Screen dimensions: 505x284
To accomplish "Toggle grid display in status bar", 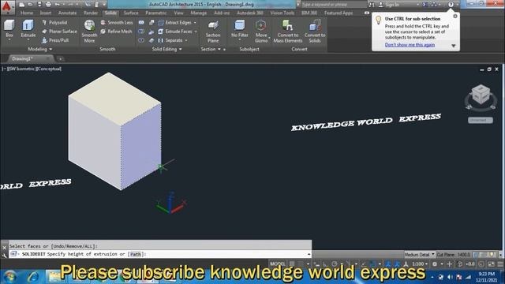I will tap(292, 264).
